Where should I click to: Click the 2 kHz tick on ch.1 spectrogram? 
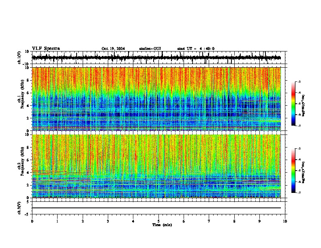click(x=28, y=118)
